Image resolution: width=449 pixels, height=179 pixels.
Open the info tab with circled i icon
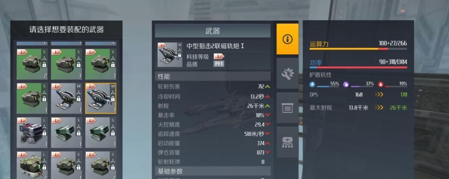point(287,39)
